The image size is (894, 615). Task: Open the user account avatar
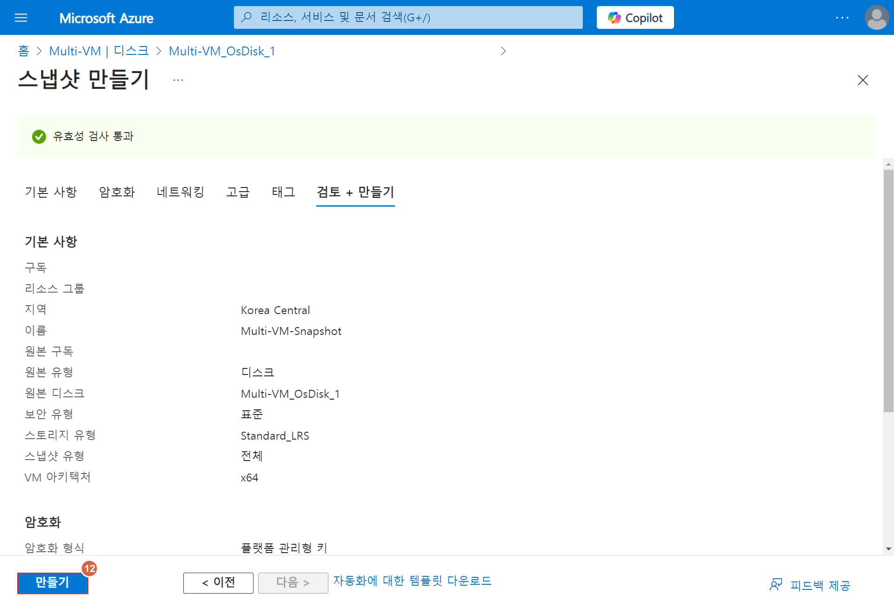(x=876, y=18)
